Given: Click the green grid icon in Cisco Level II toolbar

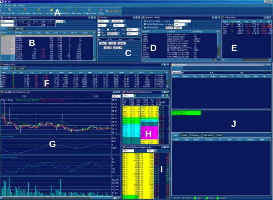Looking at the screenshot, I should point(167,96).
